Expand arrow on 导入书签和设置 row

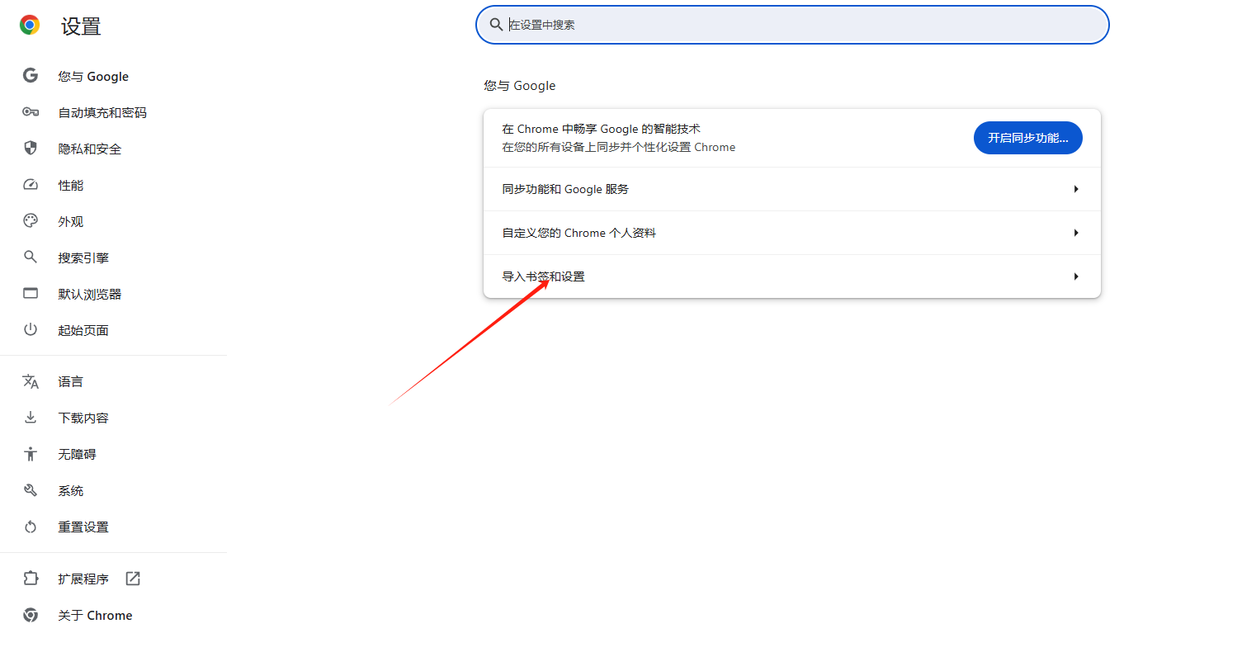pyautogui.click(x=1076, y=276)
